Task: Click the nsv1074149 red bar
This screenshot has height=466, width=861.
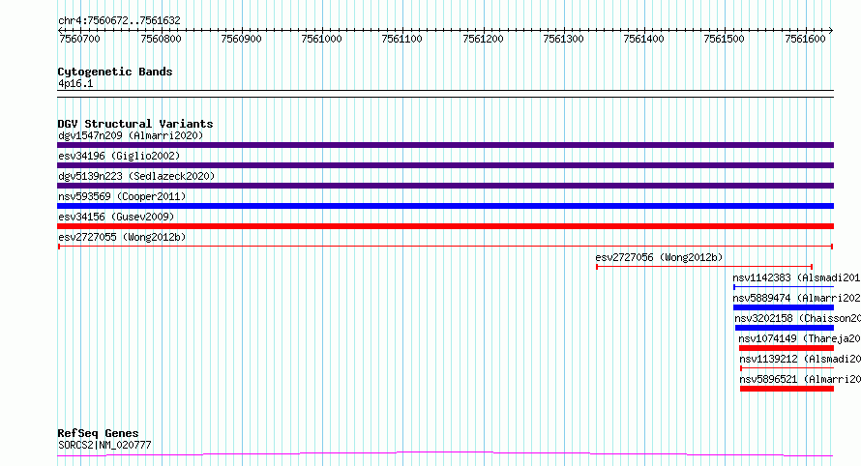Action: (x=787, y=348)
